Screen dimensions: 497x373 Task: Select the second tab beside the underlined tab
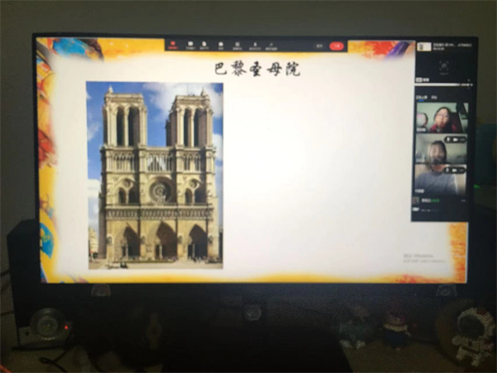pyautogui.click(x=435, y=97)
